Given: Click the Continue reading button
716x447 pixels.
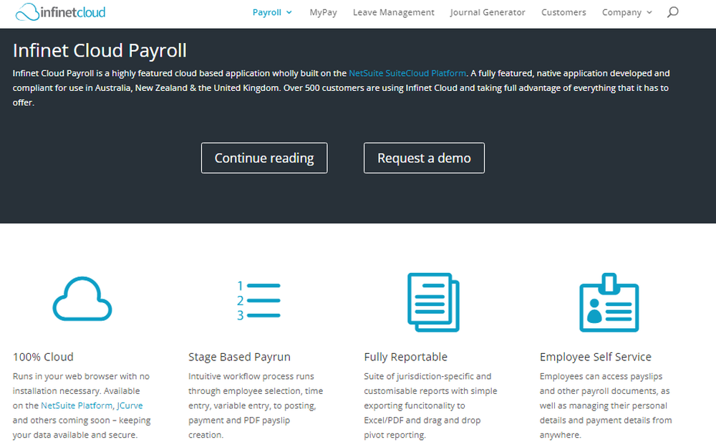Looking at the screenshot, I should pyautogui.click(x=263, y=158).
